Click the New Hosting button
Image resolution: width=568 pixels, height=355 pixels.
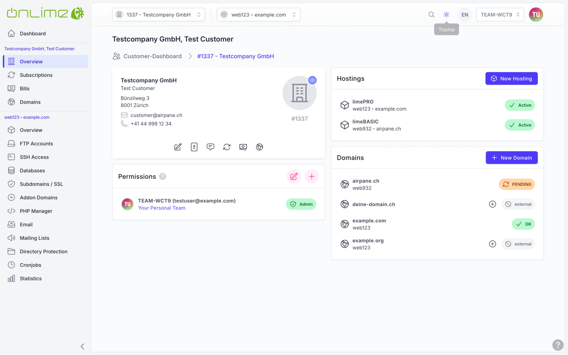click(511, 78)
